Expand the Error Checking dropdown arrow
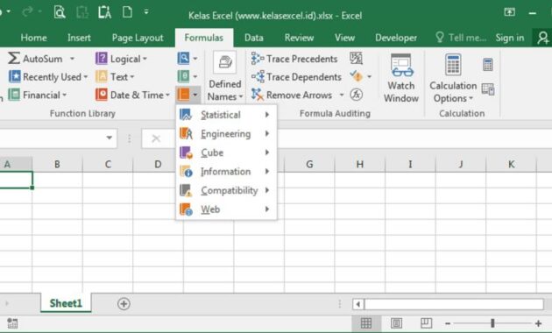This screenshot has height=333, width=552. coord(369,76)
